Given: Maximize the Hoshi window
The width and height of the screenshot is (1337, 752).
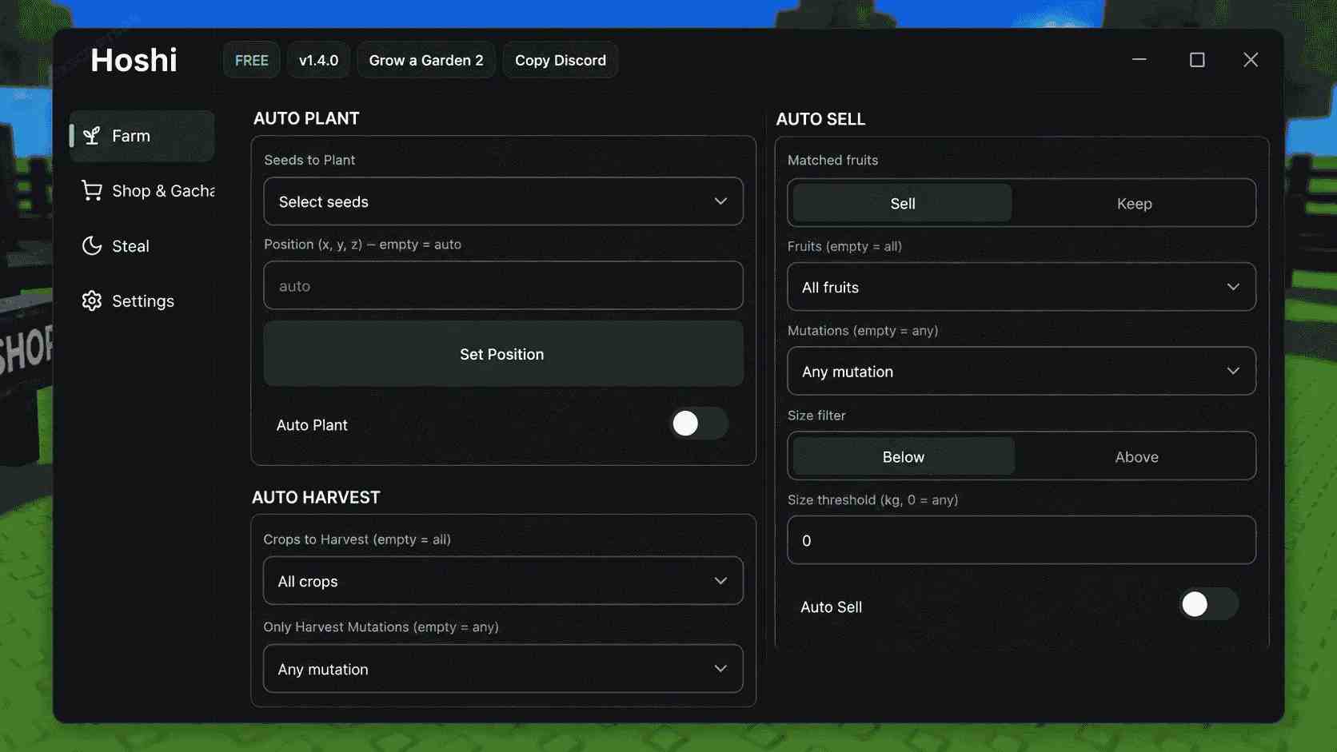Looking at the screenshot, I should click(1197, 60).
